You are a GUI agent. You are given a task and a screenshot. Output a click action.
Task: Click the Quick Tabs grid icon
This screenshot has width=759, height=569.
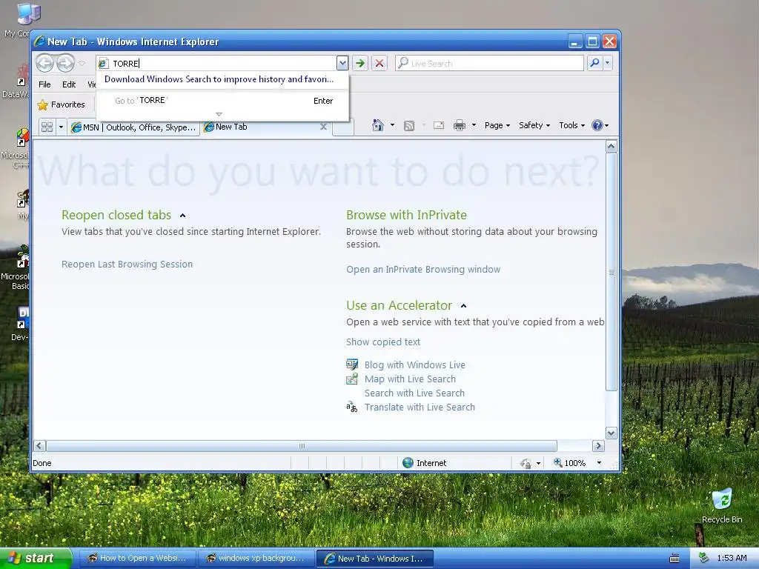(x=47, y=127)
